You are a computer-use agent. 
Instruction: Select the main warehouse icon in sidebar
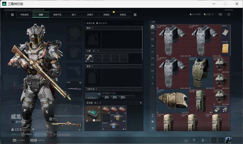153,27
